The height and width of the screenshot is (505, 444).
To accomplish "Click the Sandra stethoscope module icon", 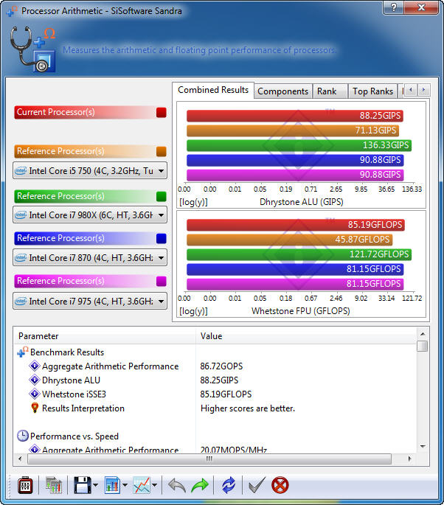I will [32, 49].
